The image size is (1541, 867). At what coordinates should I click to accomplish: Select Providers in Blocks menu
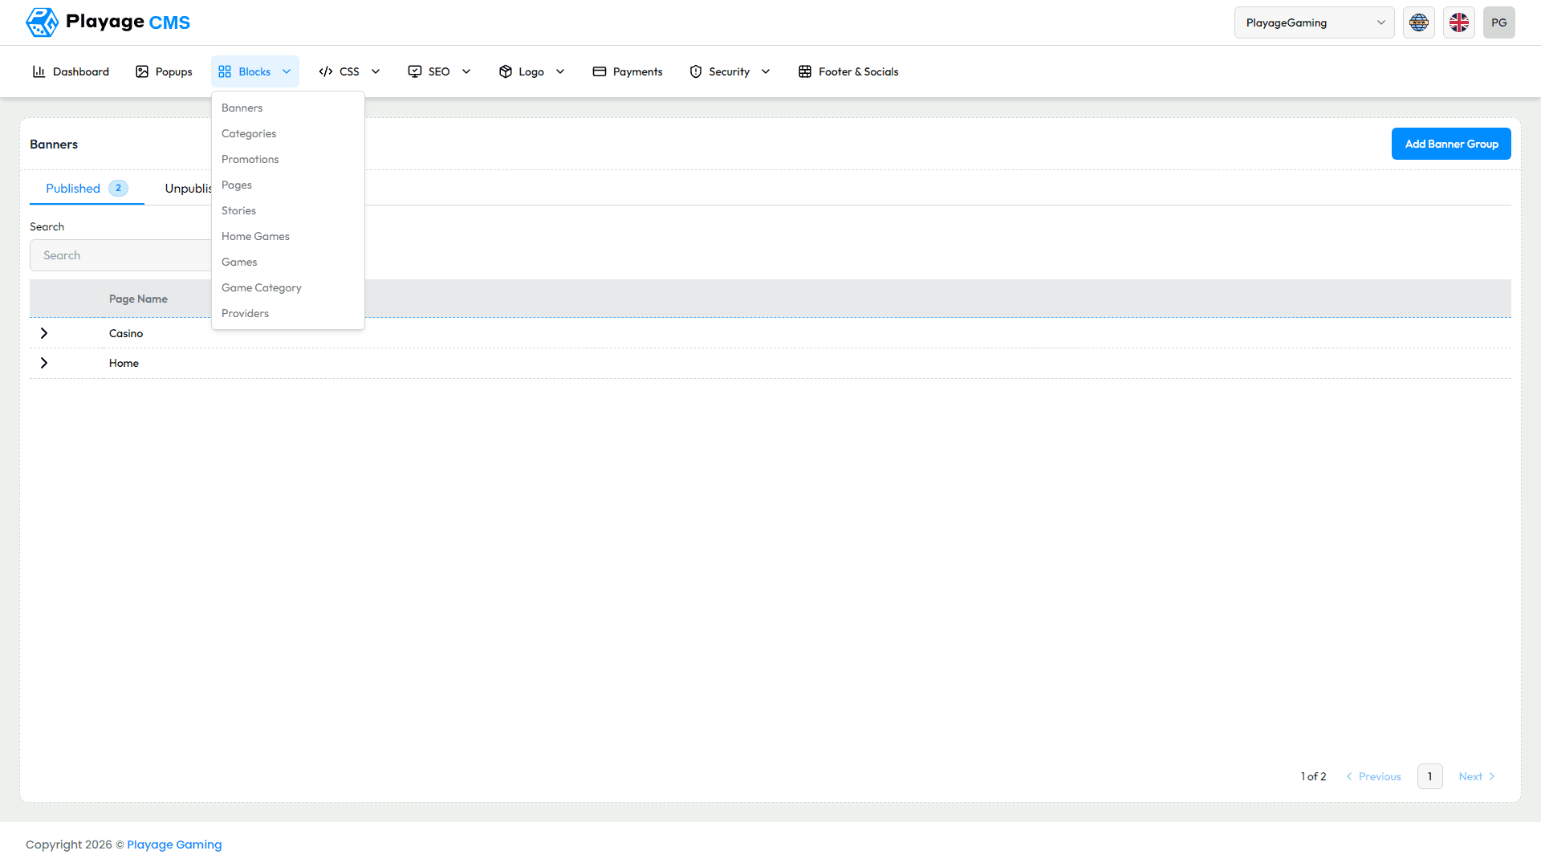tap(288, 313)
